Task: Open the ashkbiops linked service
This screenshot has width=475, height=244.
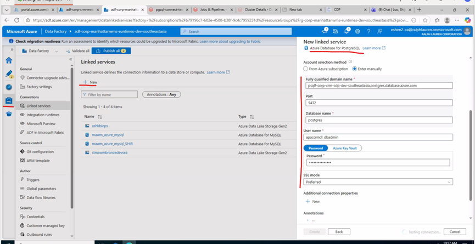Action: click(100, 126)
